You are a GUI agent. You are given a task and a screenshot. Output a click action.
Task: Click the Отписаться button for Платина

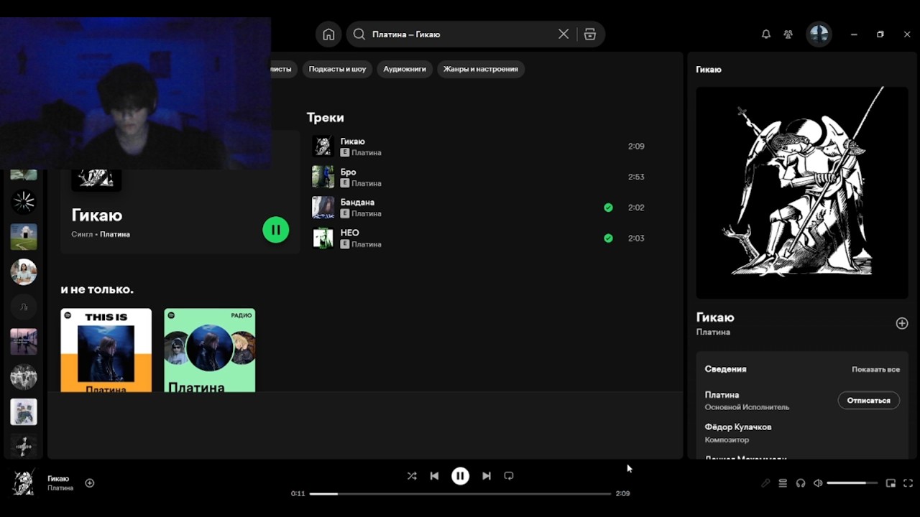coord(868,401)
